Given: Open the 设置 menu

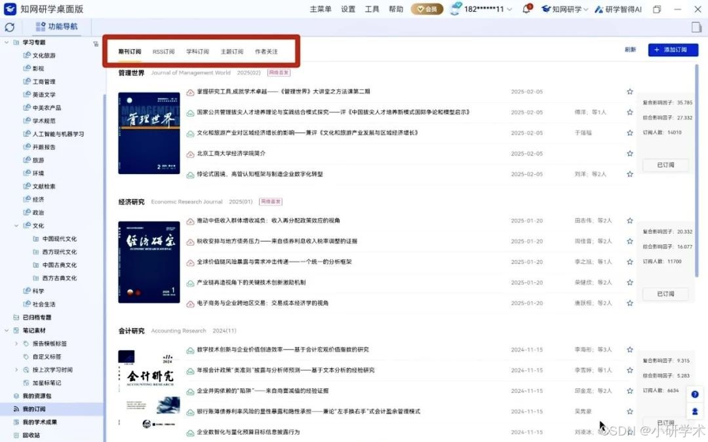Looking at the screenshot, I should tap(347, 9).
